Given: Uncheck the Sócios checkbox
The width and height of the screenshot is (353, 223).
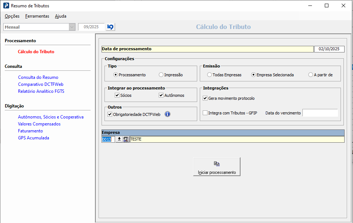Looking at the screenshot, I should click(x=117, y=95).
